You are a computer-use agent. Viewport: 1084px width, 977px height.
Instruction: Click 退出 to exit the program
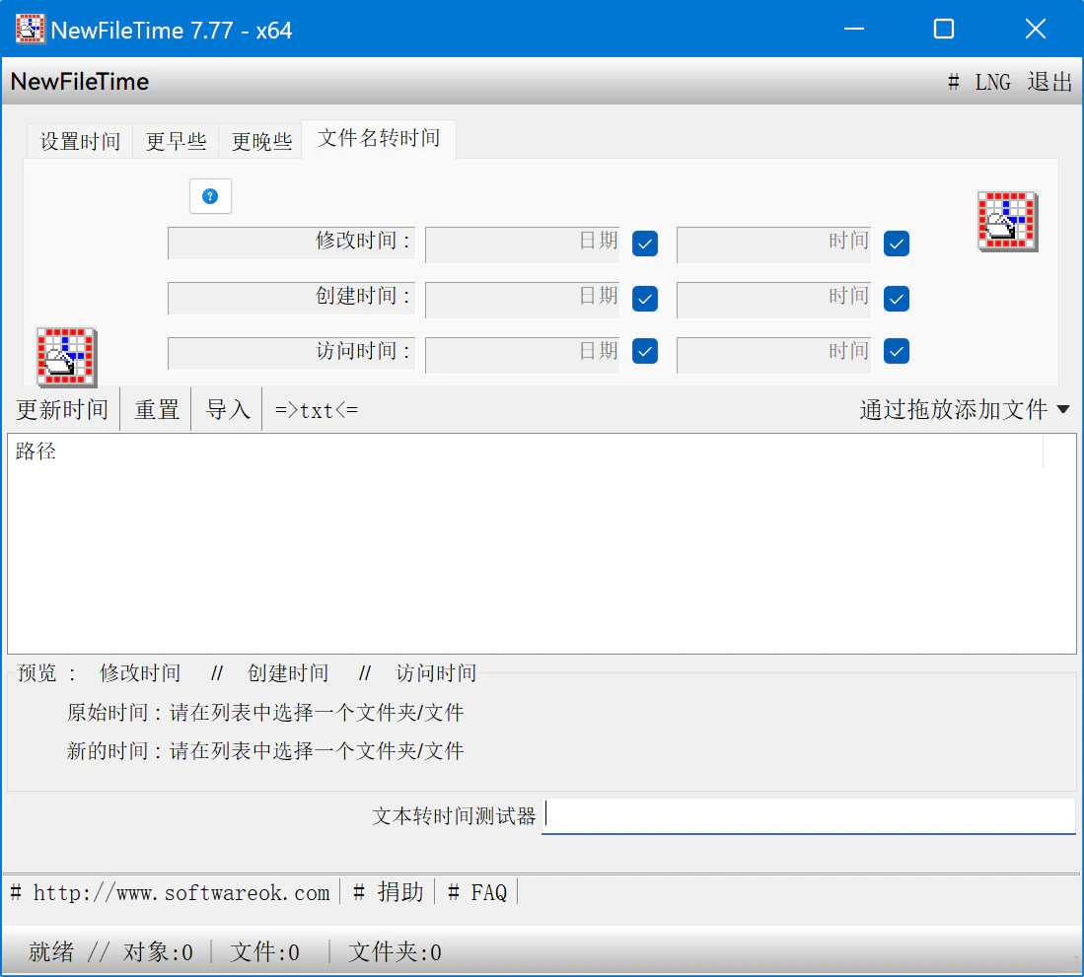click(1049, 82)
